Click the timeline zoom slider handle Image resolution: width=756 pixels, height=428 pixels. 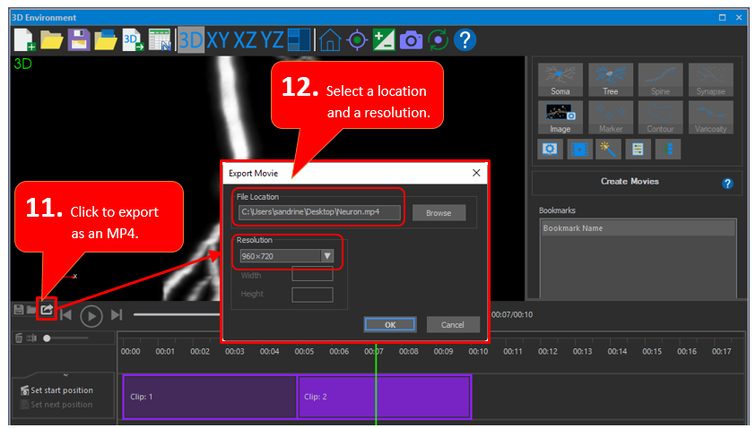48,338
